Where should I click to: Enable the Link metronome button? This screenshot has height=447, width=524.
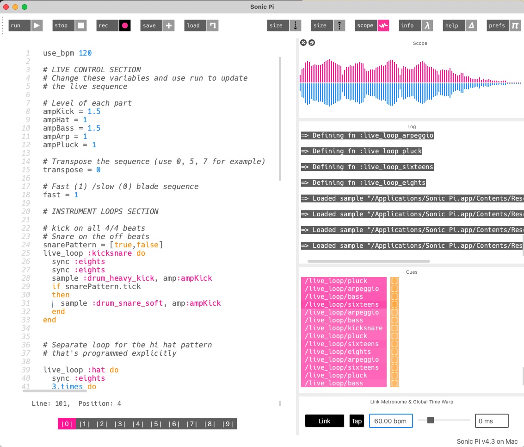click(x=325, y=421)
